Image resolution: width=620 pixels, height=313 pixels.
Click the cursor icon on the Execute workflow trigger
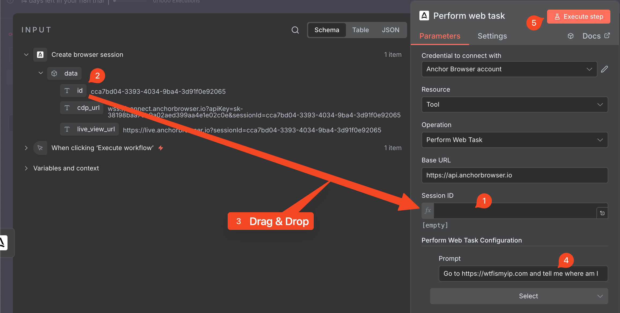pos(40,148)
